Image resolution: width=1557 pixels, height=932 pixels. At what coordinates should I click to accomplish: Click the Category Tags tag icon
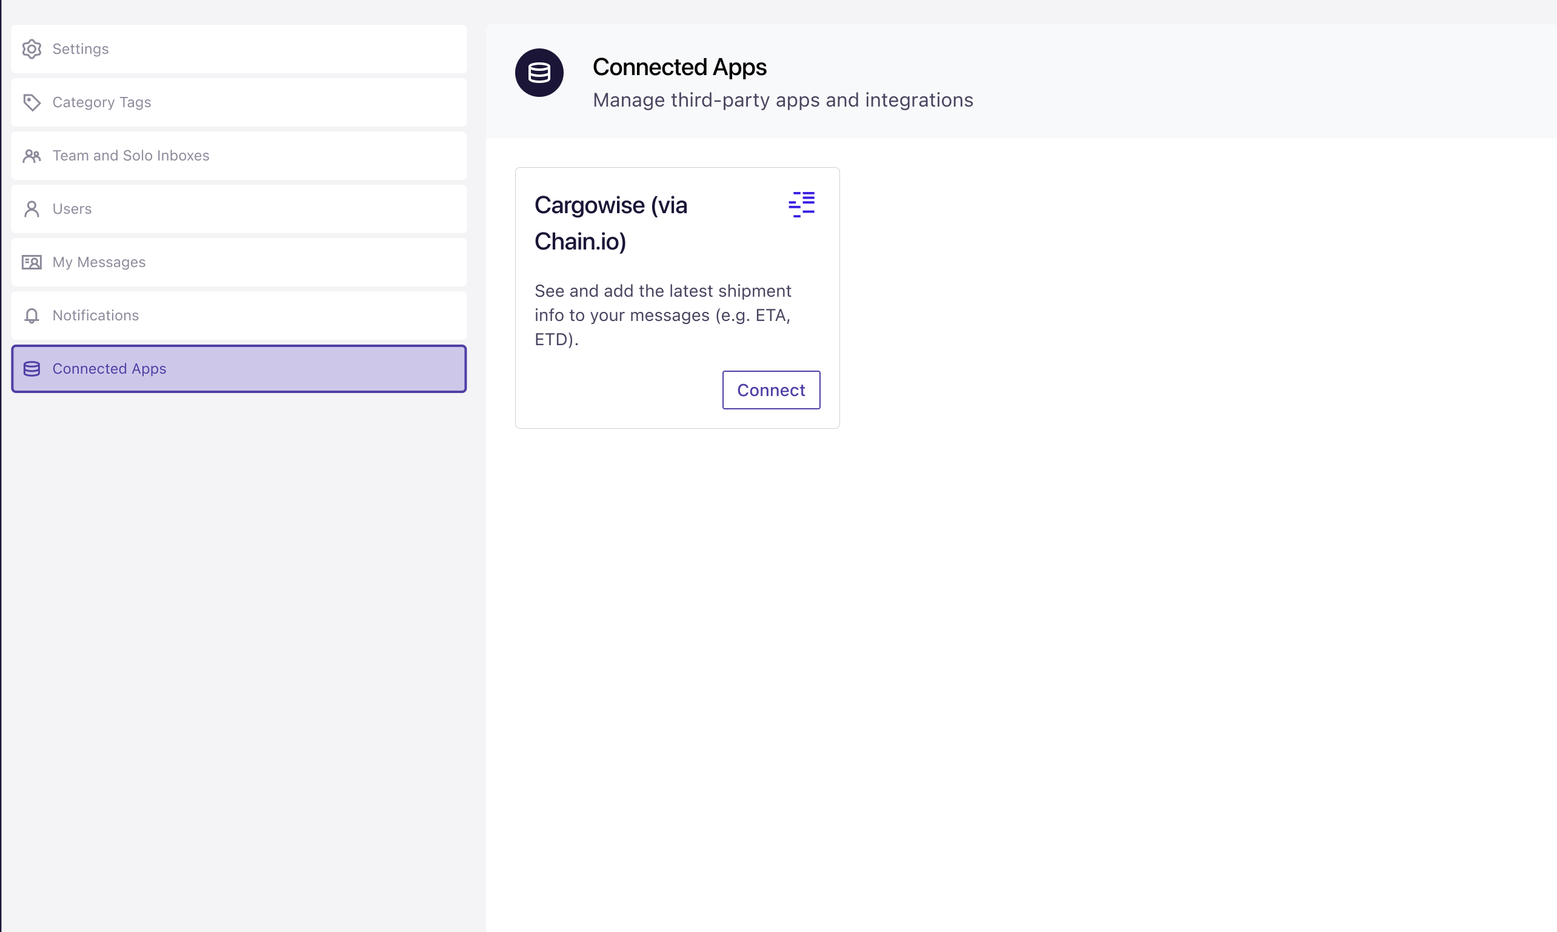tap(32, 102)
